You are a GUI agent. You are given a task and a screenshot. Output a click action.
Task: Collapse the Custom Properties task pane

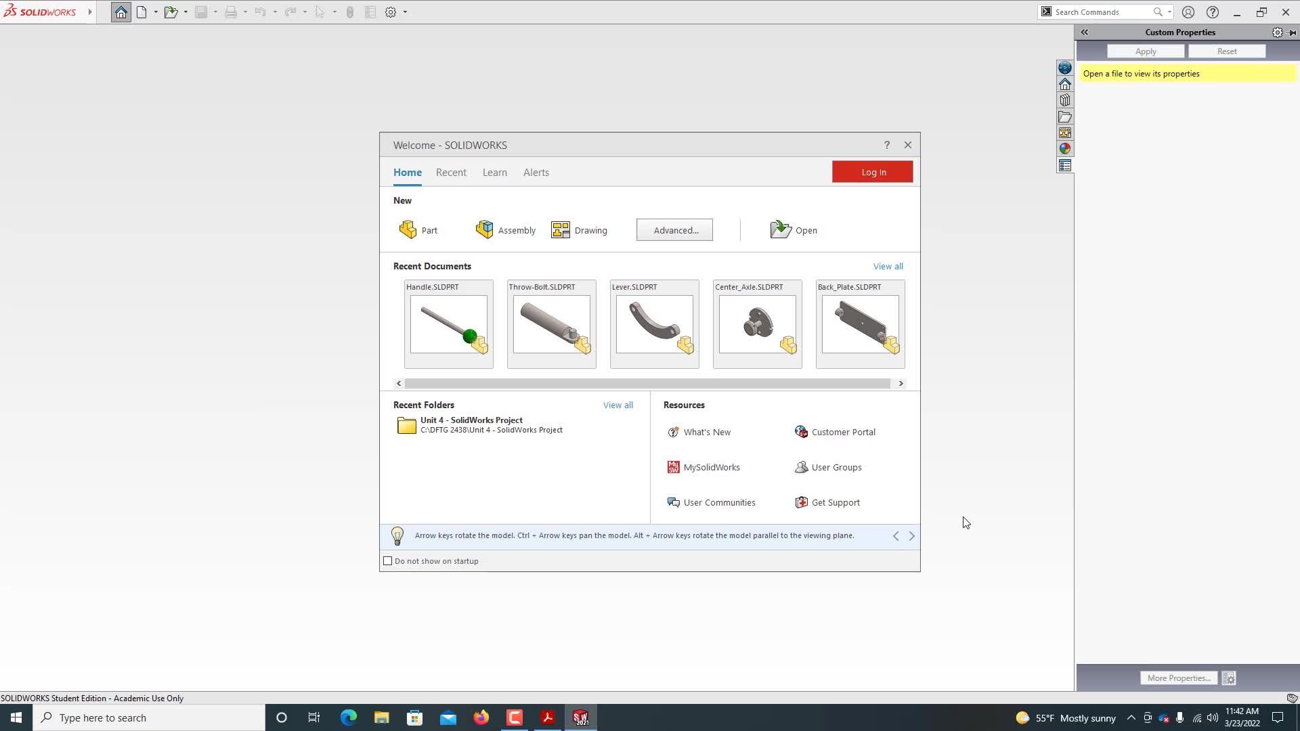(1085, 32)
